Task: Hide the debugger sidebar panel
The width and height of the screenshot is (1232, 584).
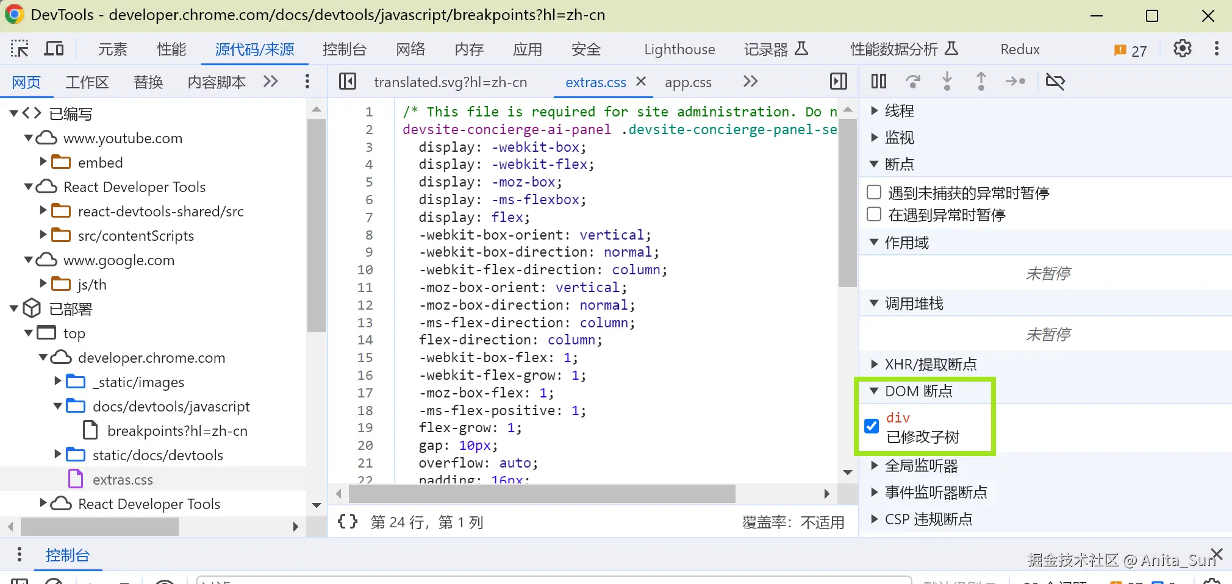Action: click(x=839, y=81)
